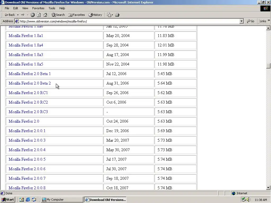This screenshot has height=203, width=271.
Task: Click the Forward arrow button
Action: click(x=23, y=15)
